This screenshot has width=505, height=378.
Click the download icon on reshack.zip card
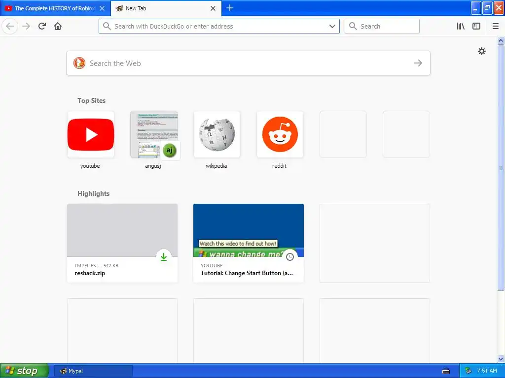point(164,257)
